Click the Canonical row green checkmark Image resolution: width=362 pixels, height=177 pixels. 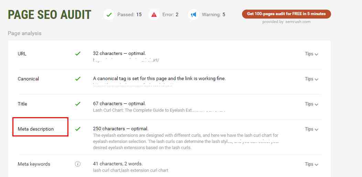coord(78,79)
